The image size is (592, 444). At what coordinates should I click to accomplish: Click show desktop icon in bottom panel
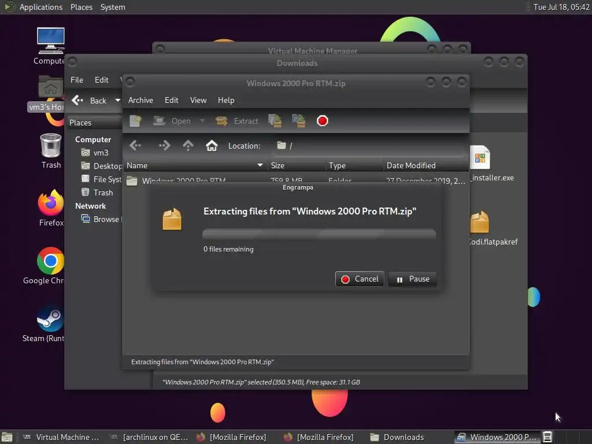7,437
